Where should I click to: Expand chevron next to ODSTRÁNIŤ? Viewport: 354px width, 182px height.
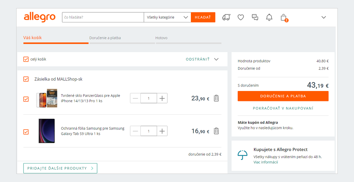[216, 59]
